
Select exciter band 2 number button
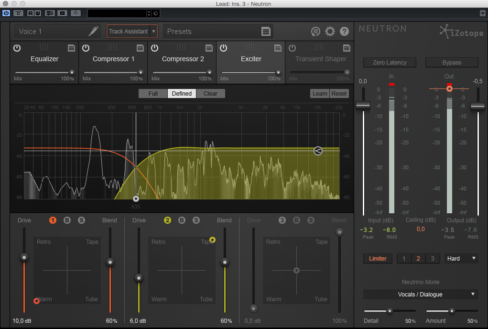pyautogui.click(x=167, y=220)
